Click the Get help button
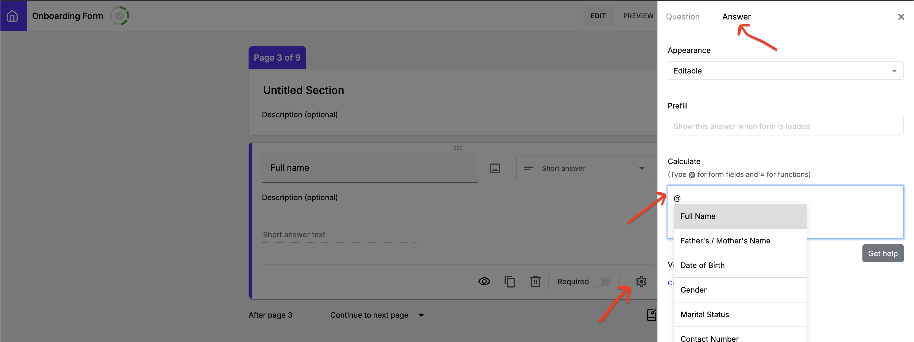 point(882,253)
